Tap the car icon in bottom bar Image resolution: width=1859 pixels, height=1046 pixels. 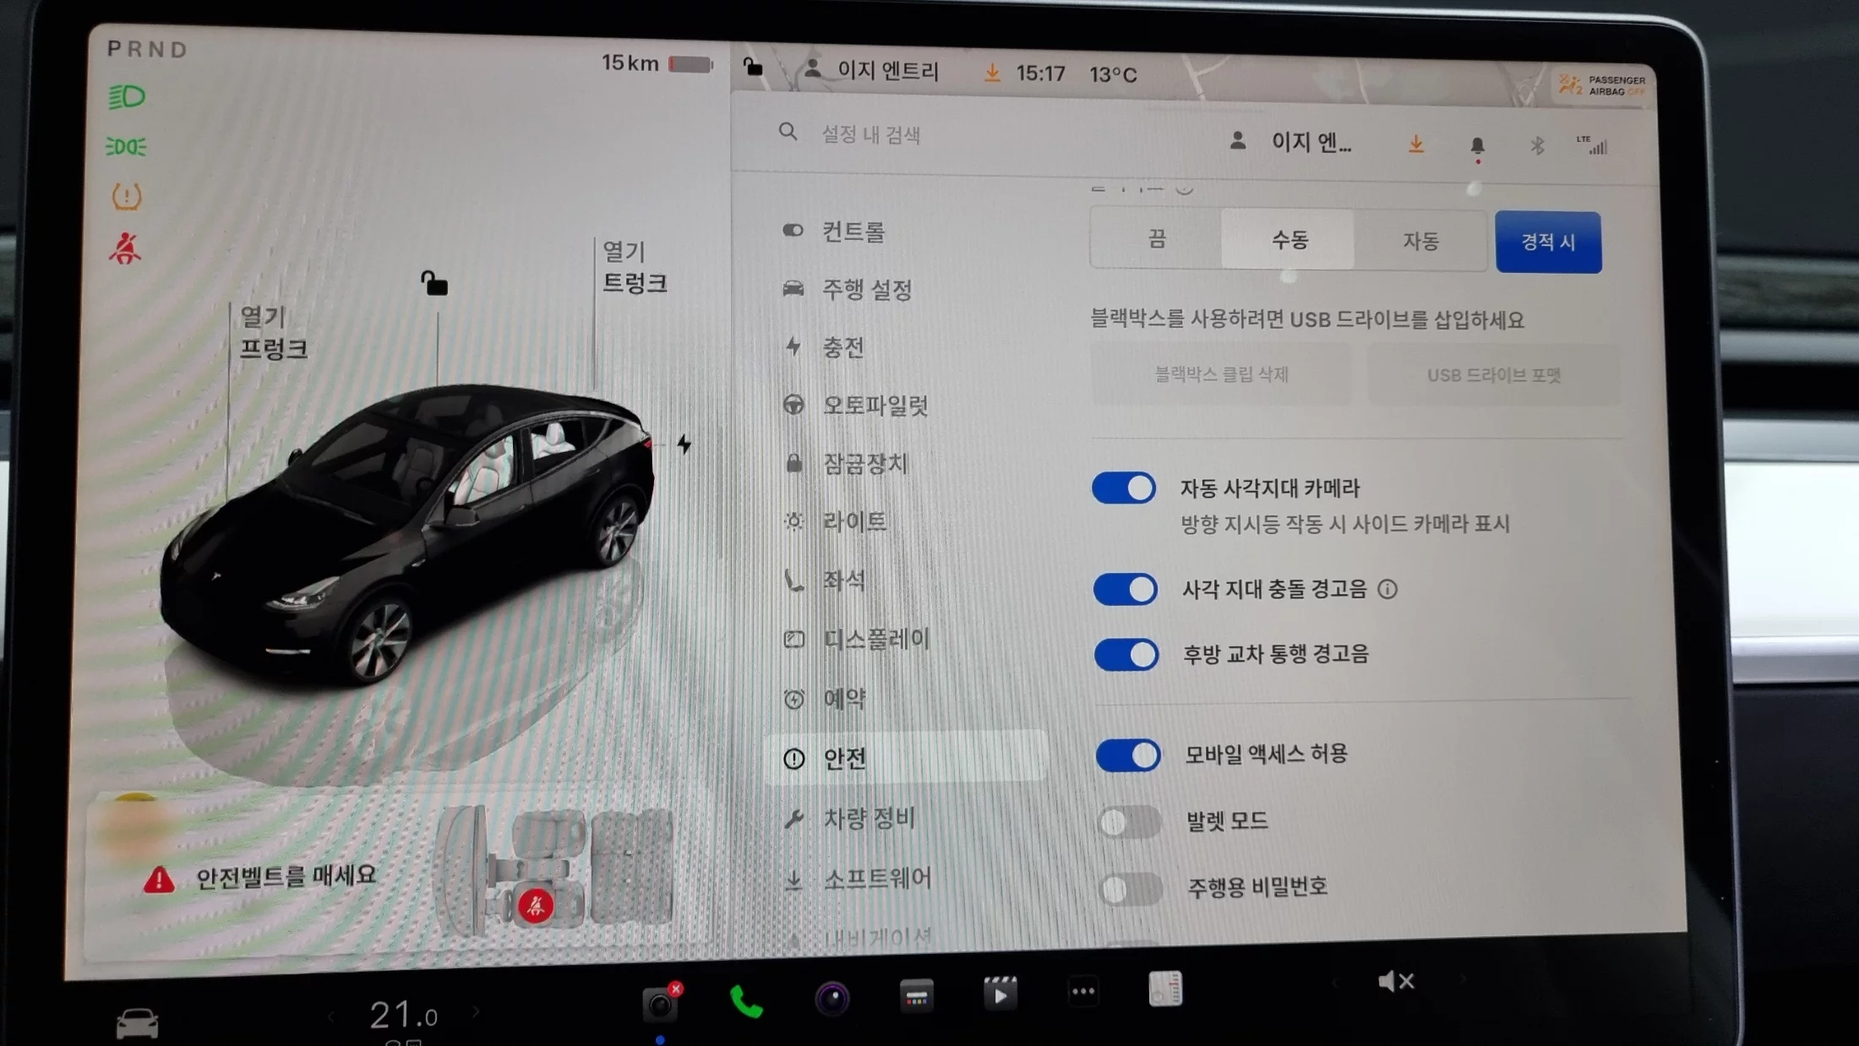[137, 1022]
